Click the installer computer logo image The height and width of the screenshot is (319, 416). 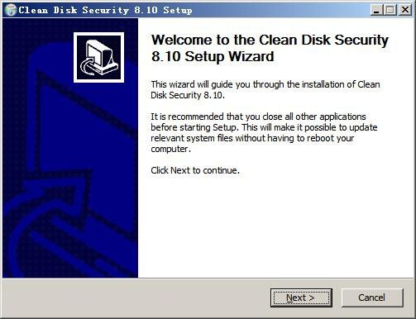tap(98, 57)
